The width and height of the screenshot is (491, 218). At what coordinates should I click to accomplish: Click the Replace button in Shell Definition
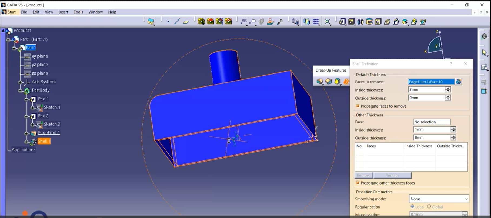pos(392,175)
